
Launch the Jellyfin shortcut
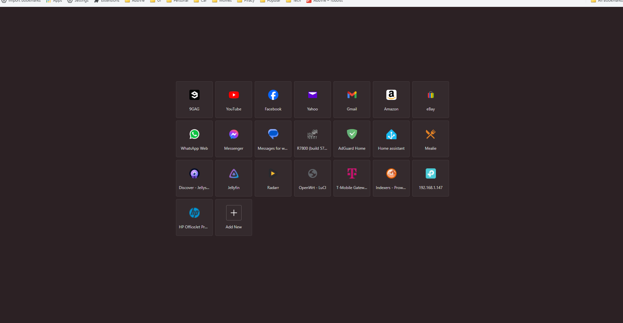234,178
